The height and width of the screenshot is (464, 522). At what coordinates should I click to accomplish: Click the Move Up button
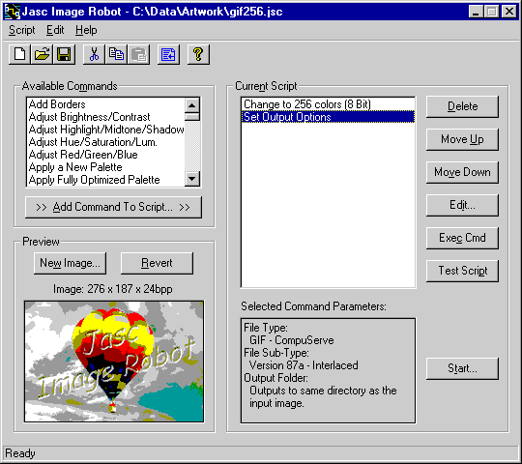(x=462, y=139)
